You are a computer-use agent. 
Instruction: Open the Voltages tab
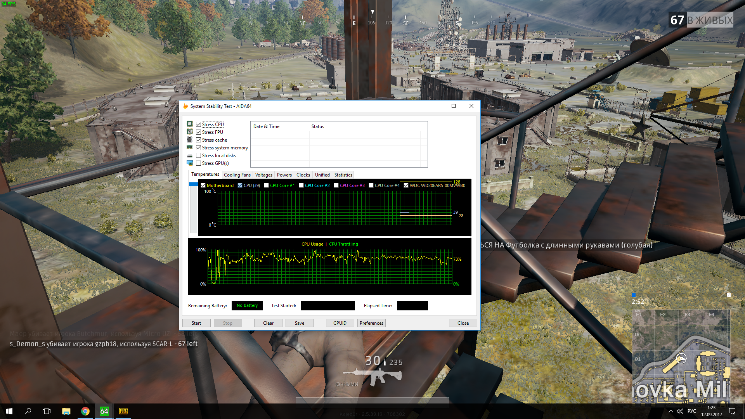pos(264,175)
